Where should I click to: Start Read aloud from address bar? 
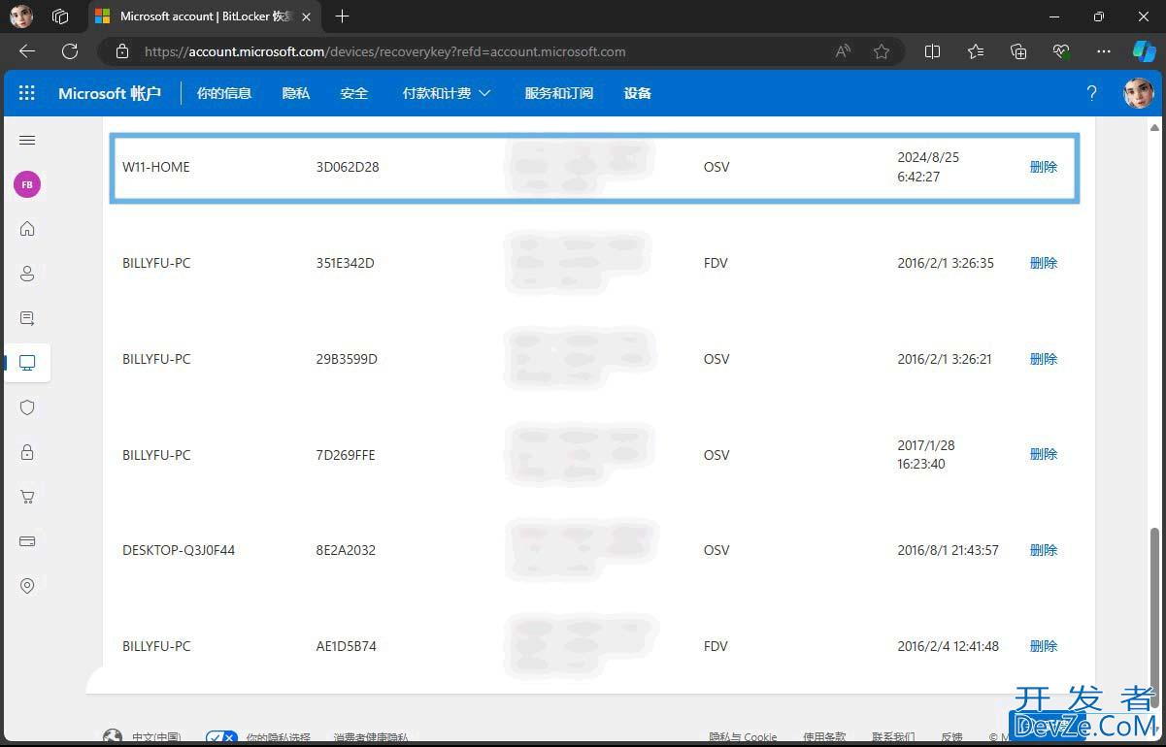843,51
